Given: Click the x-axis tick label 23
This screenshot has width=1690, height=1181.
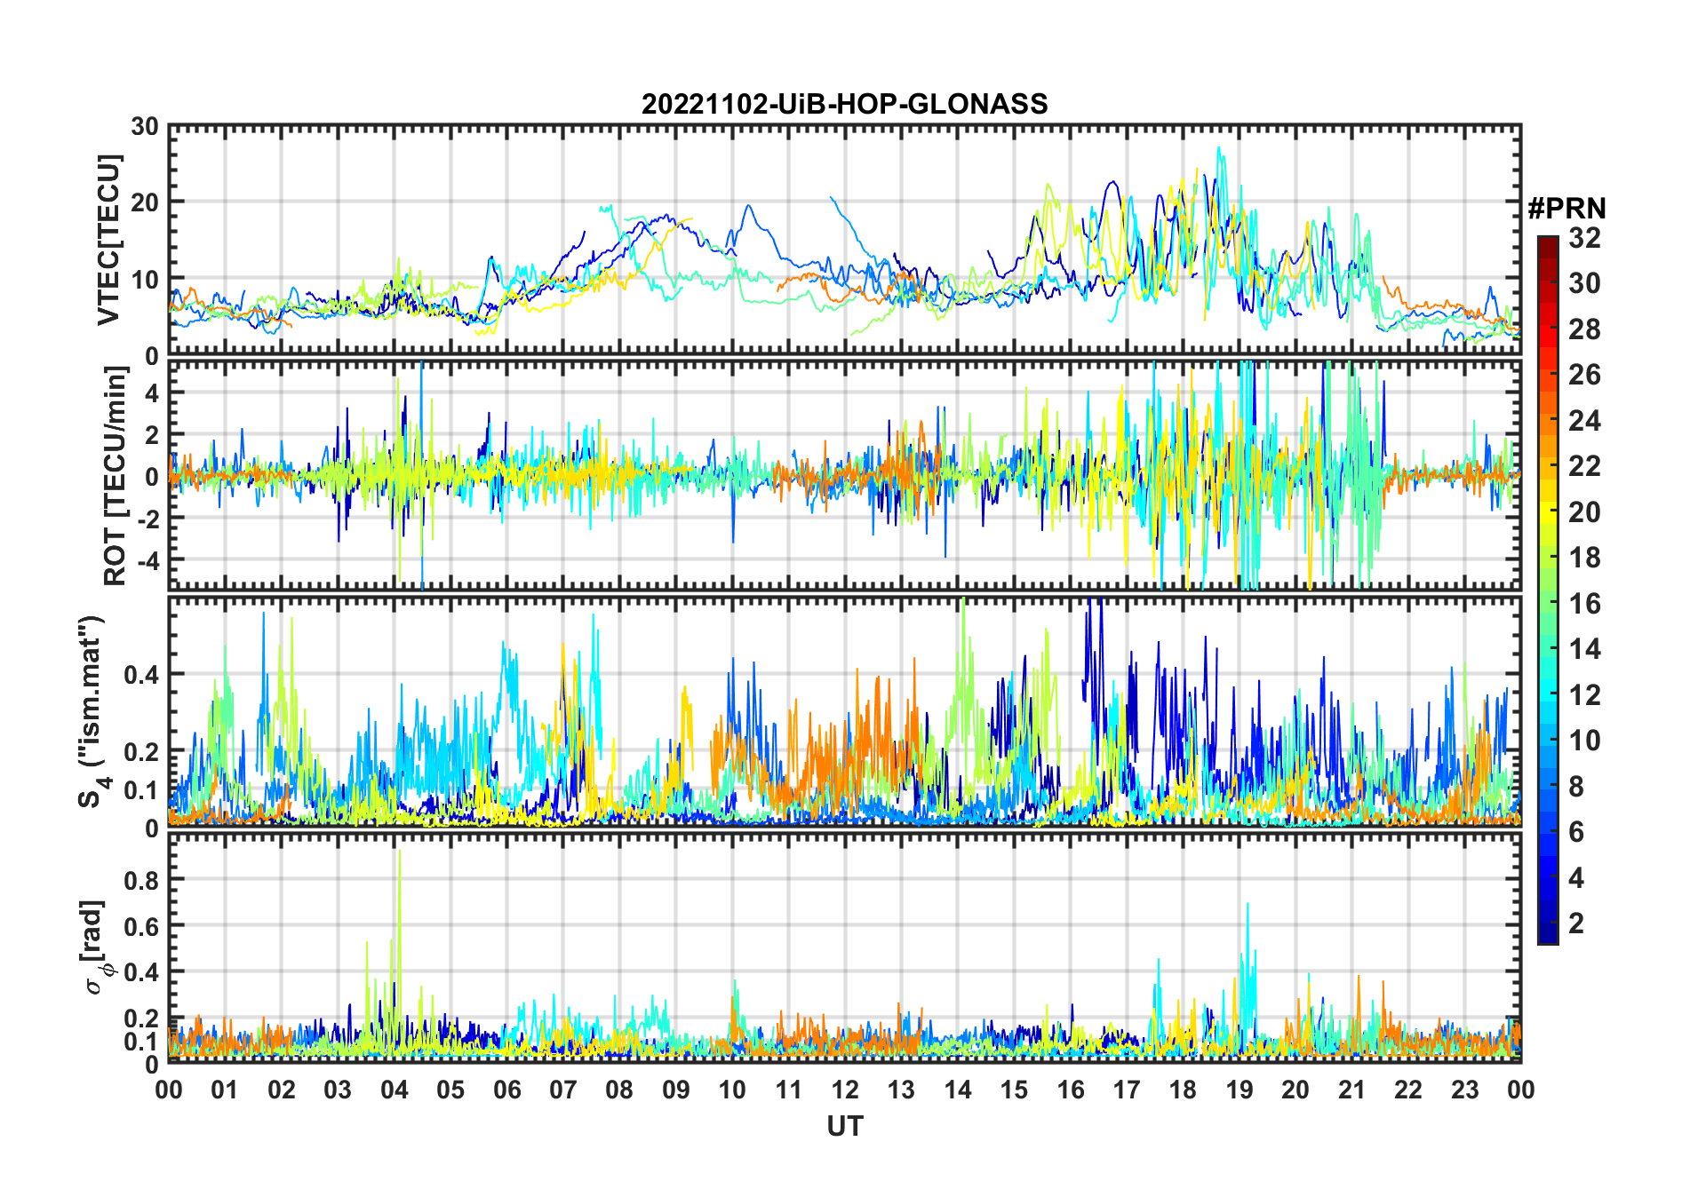Looking at the screenshot, I should [1464, 1090].
